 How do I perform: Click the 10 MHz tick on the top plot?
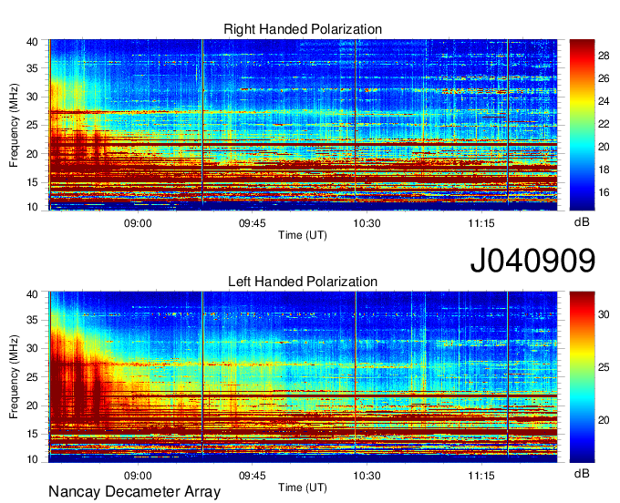(33, 207)
